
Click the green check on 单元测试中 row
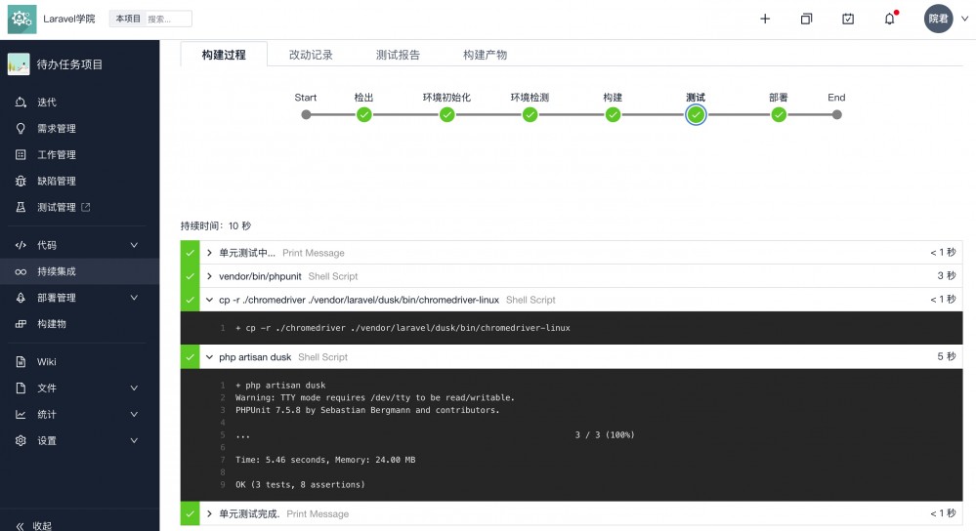tap(190, 253)
